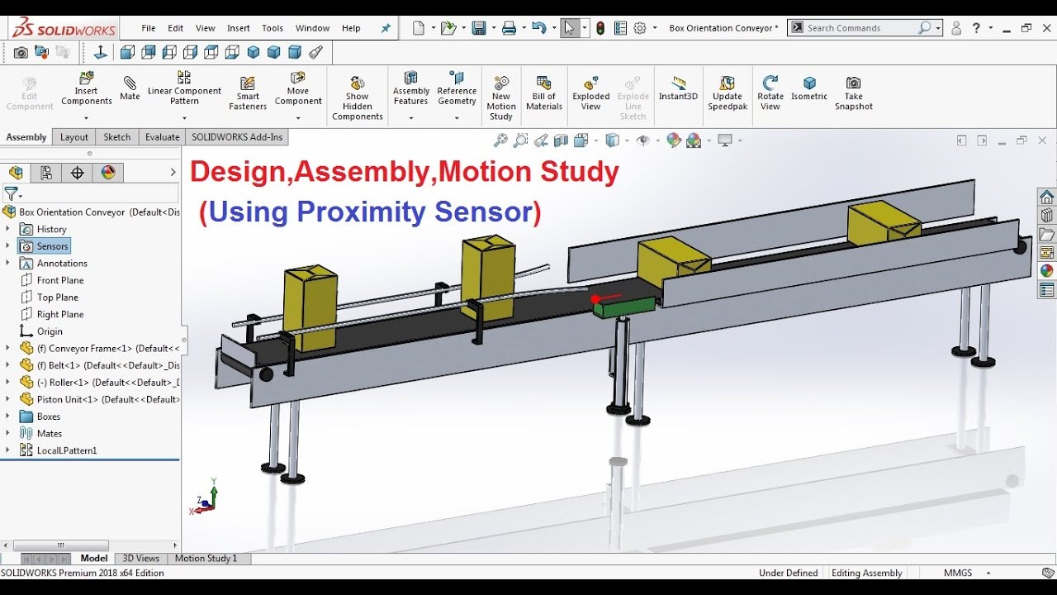Open the Help question mark icon

976,28
